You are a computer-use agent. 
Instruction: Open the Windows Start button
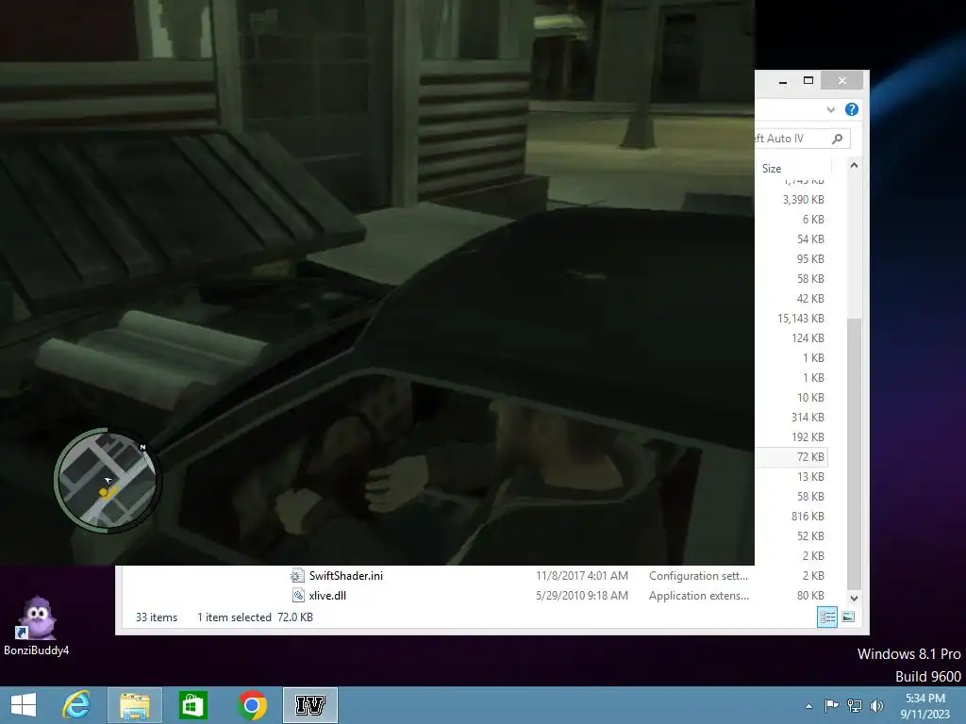point(24,705)
